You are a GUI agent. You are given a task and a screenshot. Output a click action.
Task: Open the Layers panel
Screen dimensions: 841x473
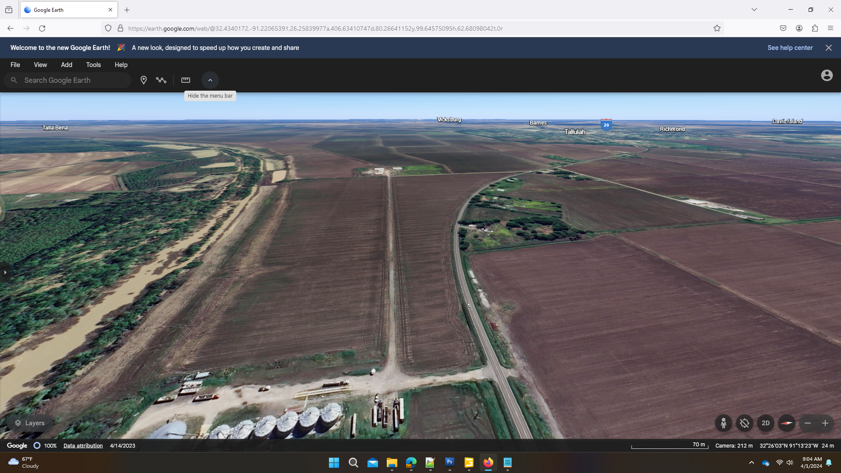30,423
